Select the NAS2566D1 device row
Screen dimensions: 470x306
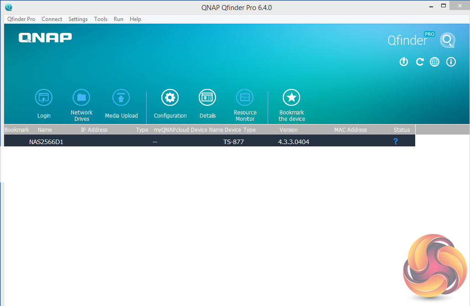click(210, 140)
